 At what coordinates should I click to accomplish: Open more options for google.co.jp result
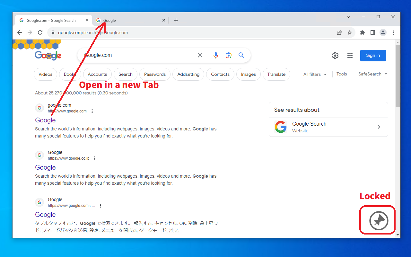(x=95, y=158)
